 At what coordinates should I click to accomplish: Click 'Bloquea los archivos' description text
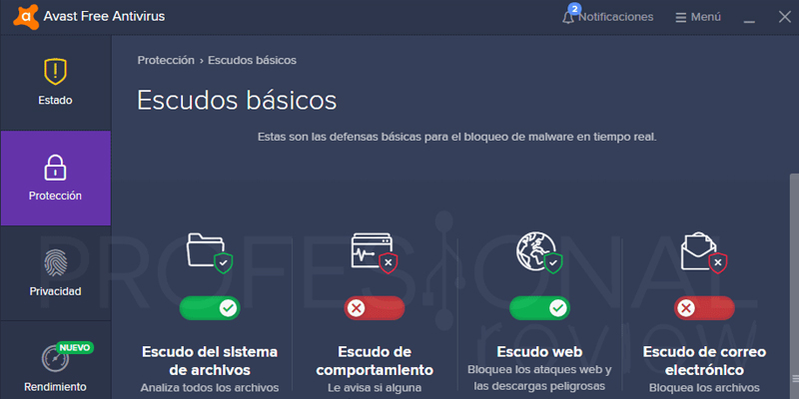(x=704, y=387)
